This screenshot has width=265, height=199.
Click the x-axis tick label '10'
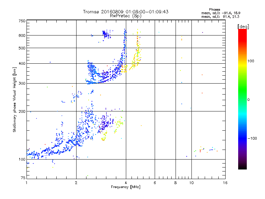coord(191,183)
